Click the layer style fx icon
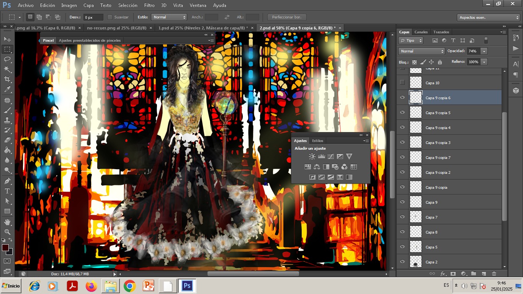This screenshot has height=294, width=523. tap(443, 273)
